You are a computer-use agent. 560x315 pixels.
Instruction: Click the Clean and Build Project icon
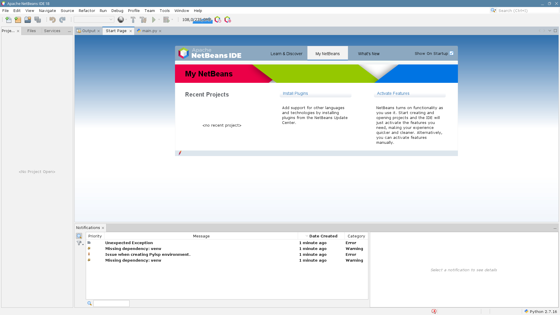(143, 20)
